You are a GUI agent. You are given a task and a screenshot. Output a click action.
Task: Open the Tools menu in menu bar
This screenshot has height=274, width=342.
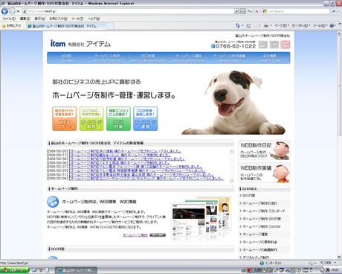coord(77,19)
